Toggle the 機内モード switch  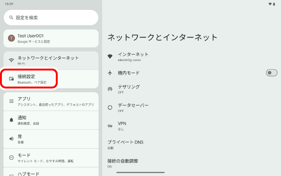click(x=272, y=73)
